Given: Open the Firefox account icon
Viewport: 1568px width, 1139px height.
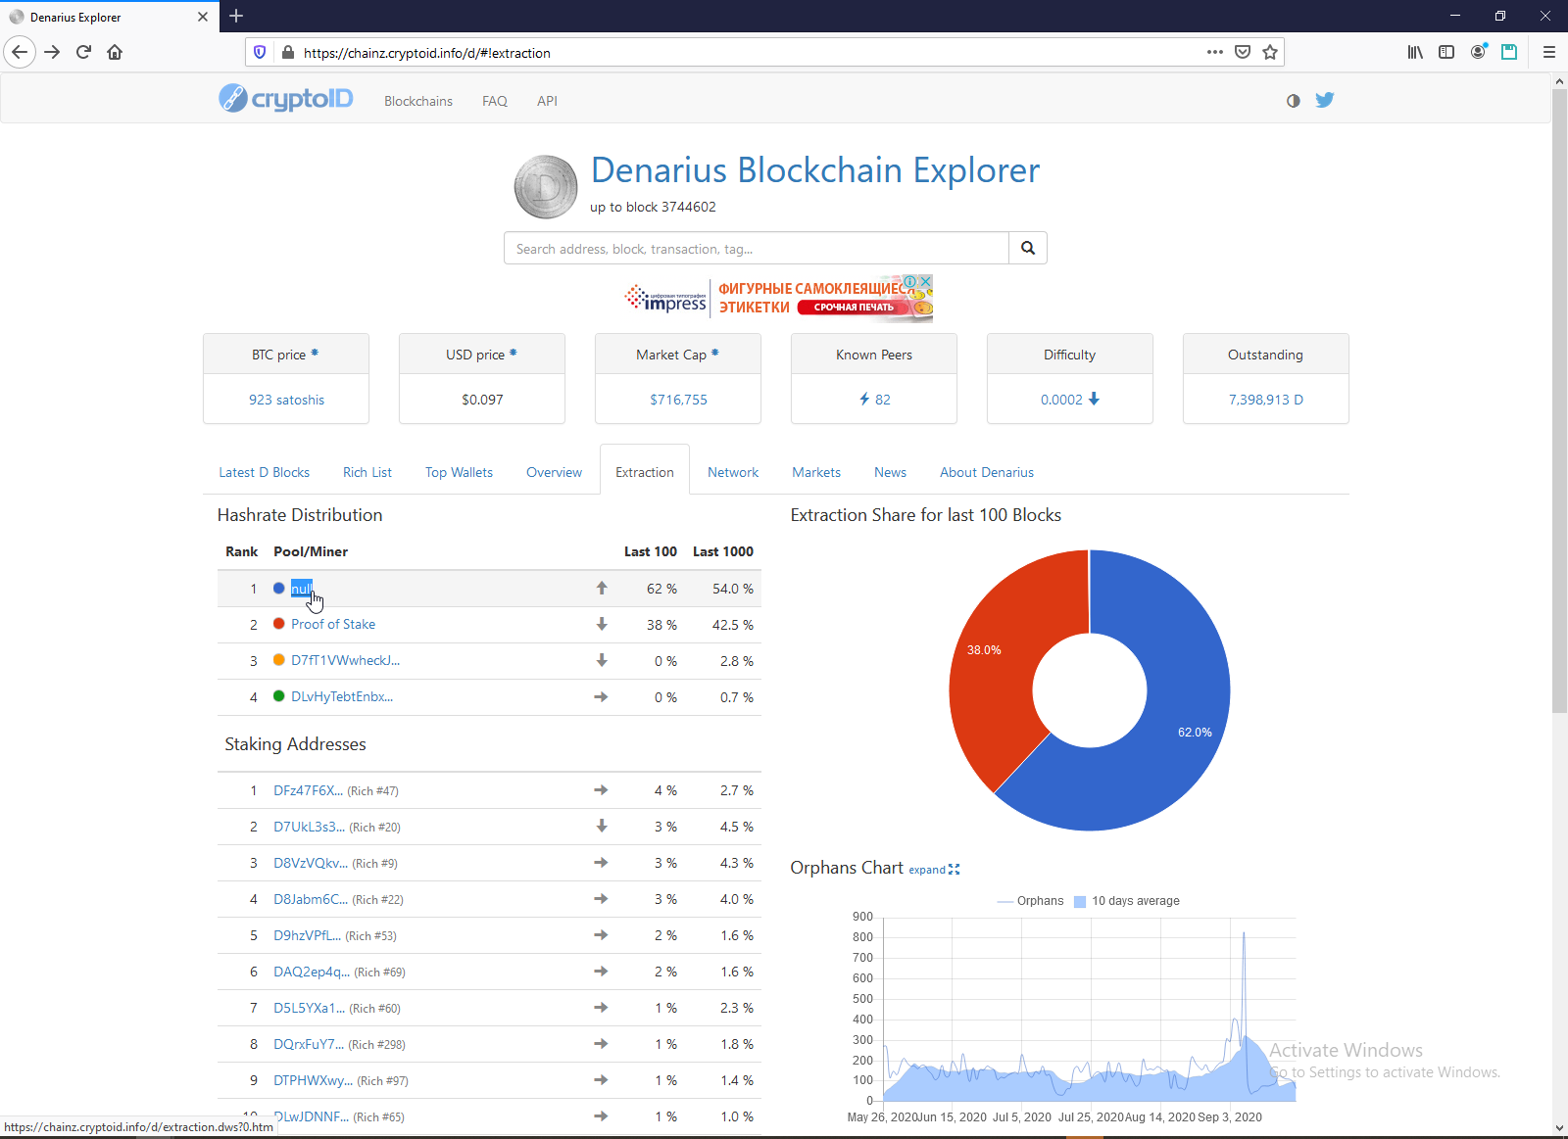Looking at the screenshot, I should [1478, 52].
